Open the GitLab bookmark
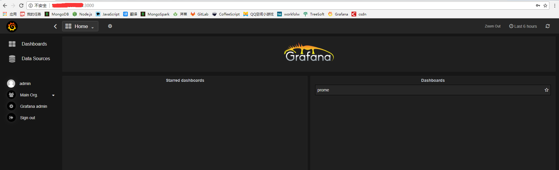 pyautogui.click(x=200, y=14)
